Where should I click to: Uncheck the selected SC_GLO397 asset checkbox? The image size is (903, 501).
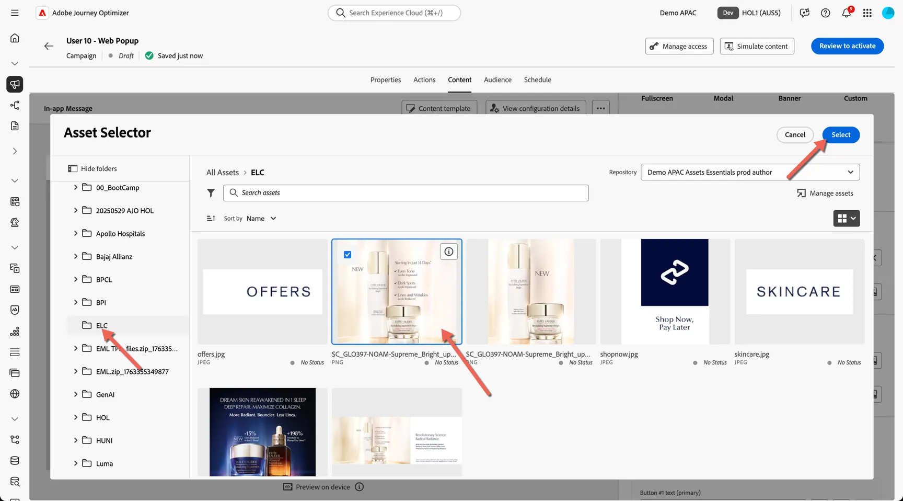[348, 255]
